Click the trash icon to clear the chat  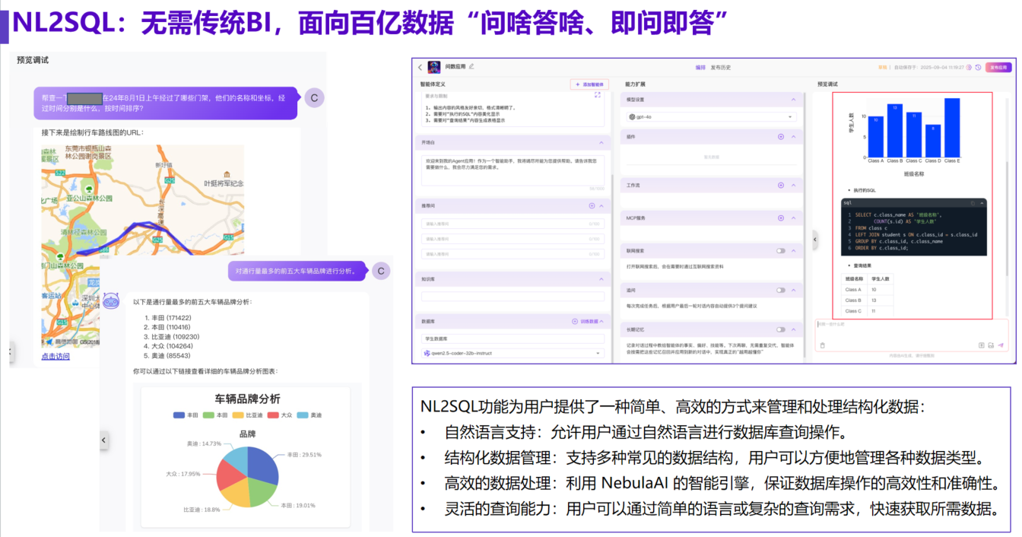822,345
